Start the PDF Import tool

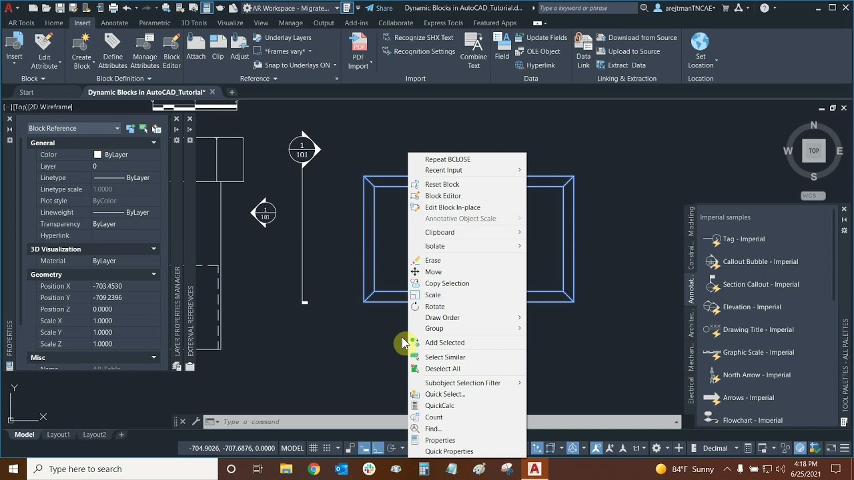(358, 51)
